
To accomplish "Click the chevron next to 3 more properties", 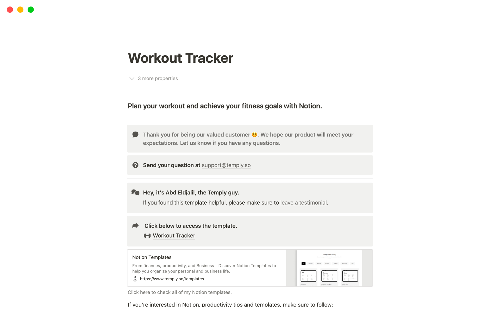I will click(132, 78).
